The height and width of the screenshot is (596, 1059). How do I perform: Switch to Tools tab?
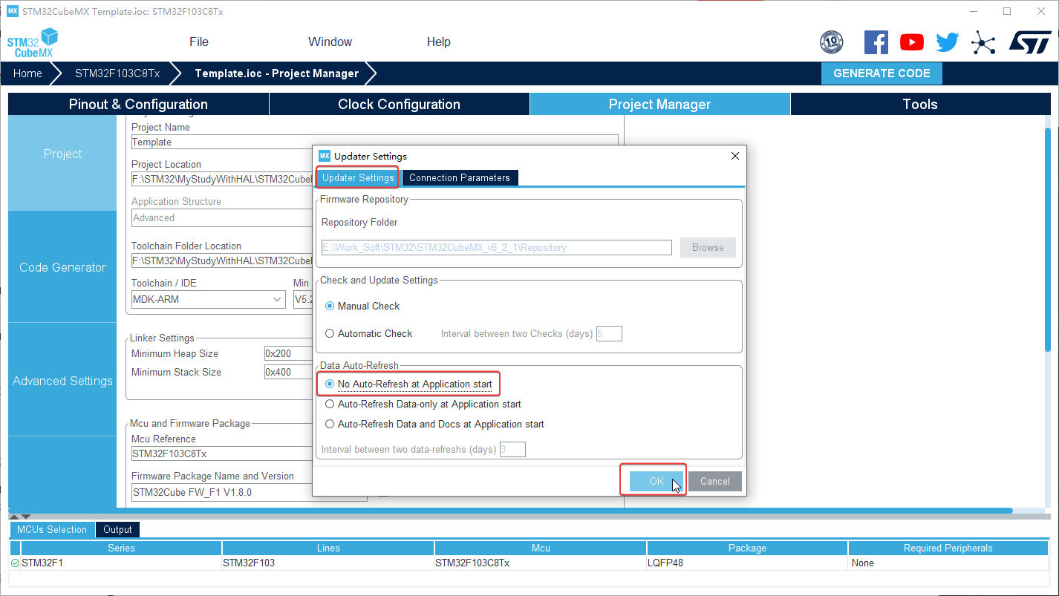coord(920,105)
